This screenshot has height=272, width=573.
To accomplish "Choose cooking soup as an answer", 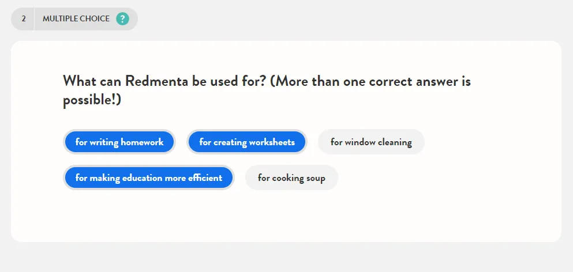I will point(291,177).
